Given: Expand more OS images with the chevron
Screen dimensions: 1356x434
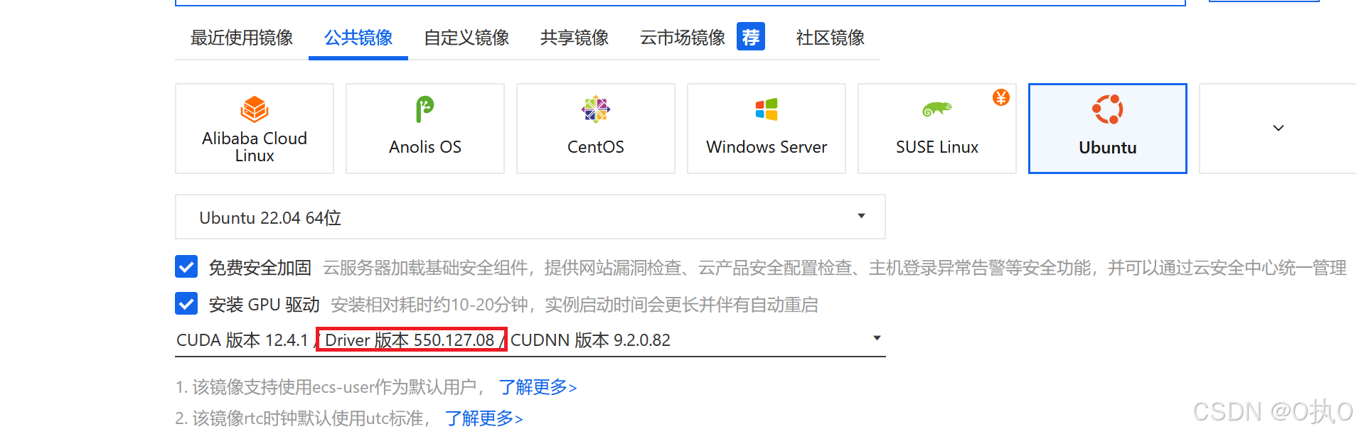Looking at the screenshot, I should [1278, 128].
